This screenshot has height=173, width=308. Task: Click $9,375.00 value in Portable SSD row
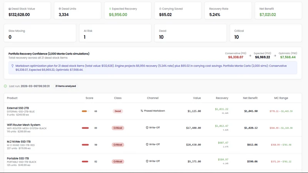tap(194, 161)
